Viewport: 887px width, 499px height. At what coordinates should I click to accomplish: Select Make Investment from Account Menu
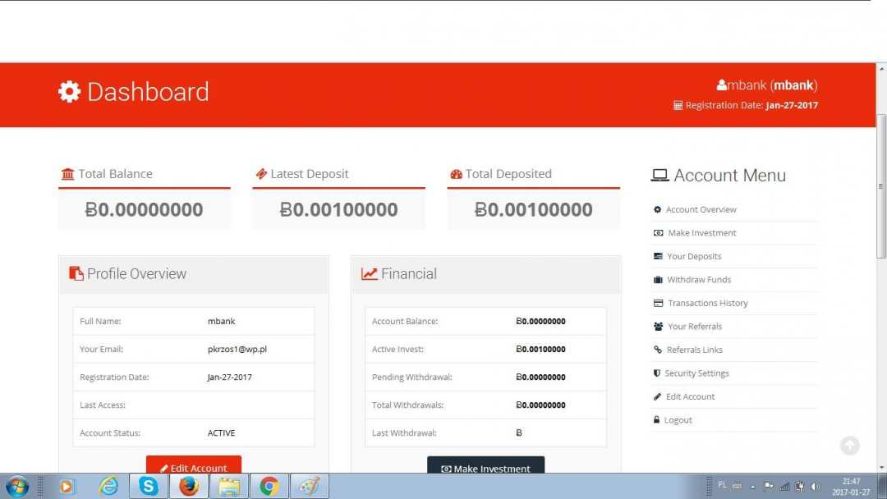(x=701, y=233)
